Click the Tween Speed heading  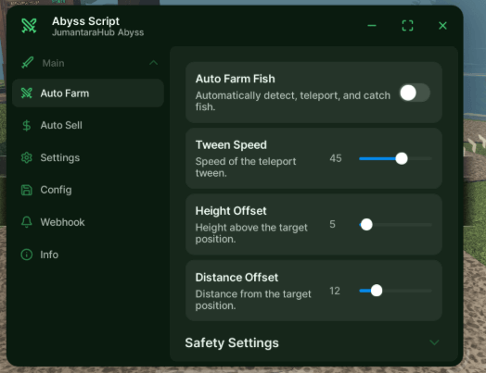coord(231,144)
